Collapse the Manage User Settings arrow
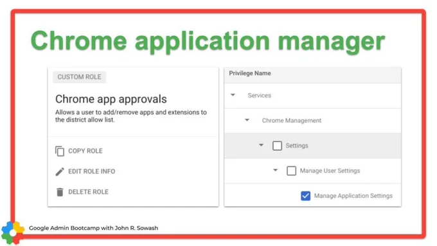 (275, 170)
